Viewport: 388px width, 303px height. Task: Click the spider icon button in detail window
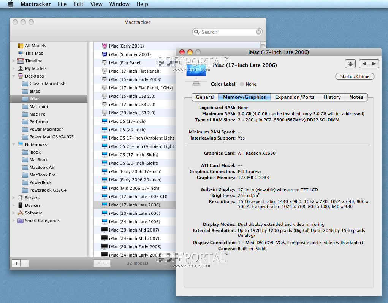click(x=350, y=64)
